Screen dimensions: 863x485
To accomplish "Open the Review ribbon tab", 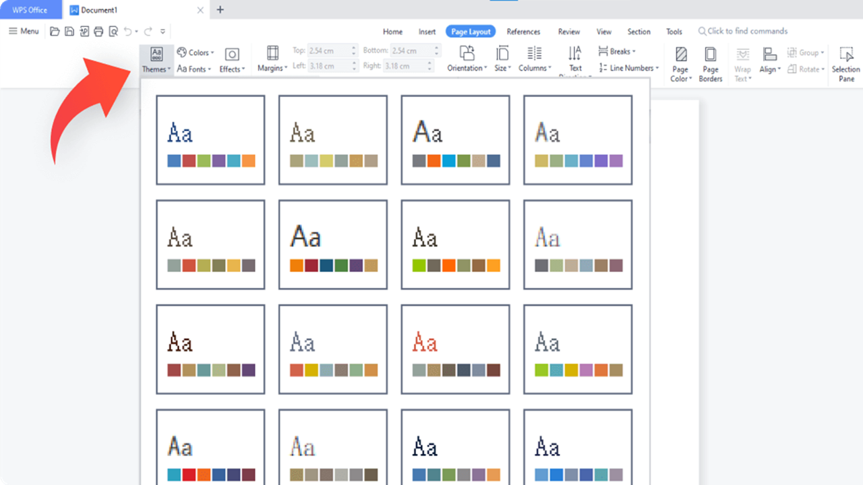I will click(568, 31).
